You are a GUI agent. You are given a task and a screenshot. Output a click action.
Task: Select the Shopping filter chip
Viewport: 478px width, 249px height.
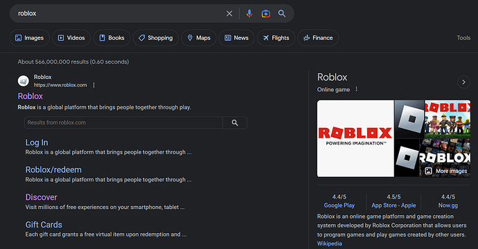[x=156, y=38]
